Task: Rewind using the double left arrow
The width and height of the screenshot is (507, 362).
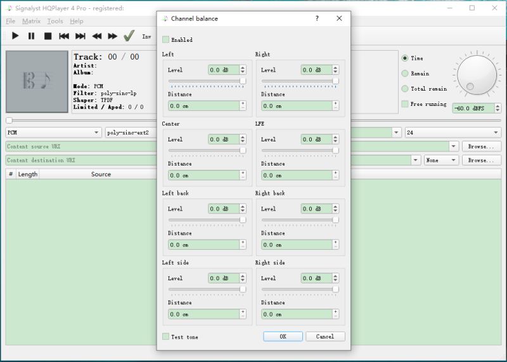Action: tap(97, 36)
